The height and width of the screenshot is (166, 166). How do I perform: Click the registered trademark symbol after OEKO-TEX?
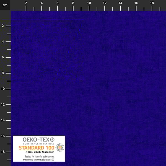[x=52, y=140]
